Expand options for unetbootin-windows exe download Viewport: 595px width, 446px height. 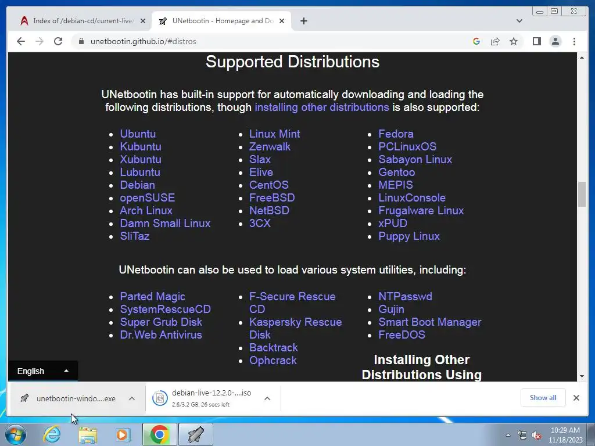(132, 398)
